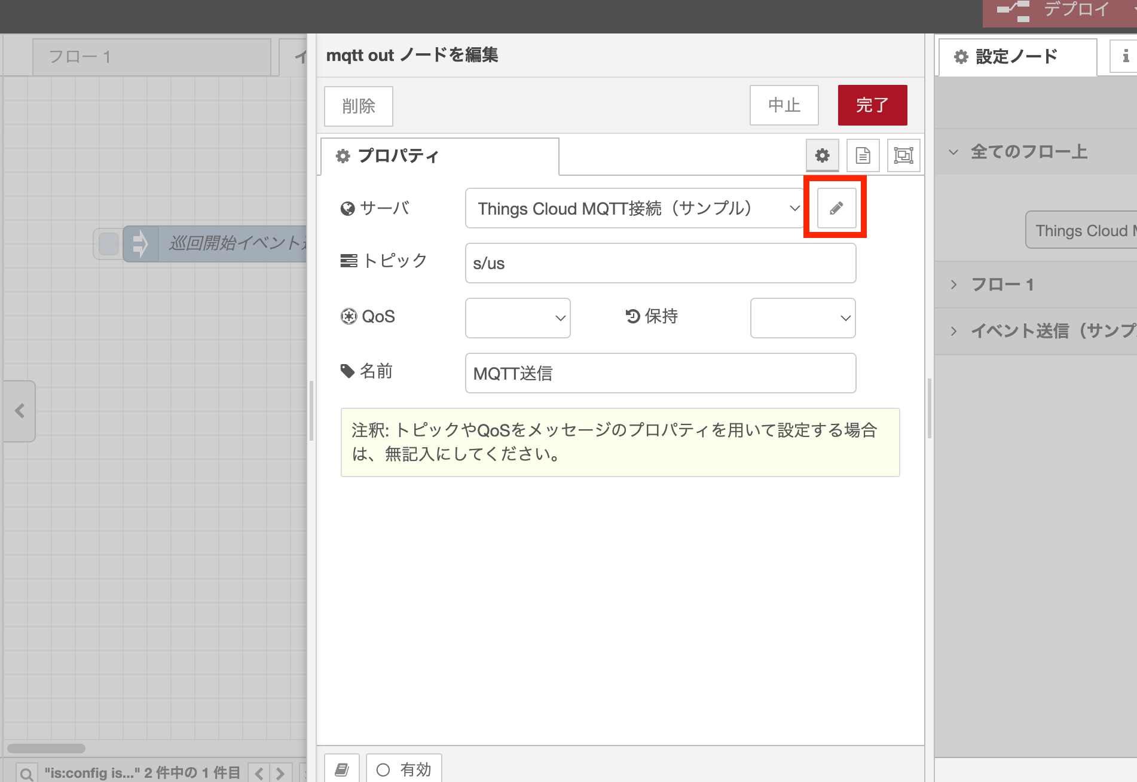Click the search status text "is:config is..."
This screenshot has height=782, width=1137.
coord(142,773)
